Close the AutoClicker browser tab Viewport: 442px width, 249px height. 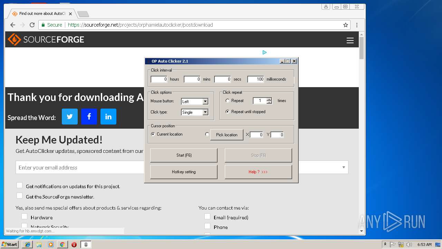tap(70, 14)
